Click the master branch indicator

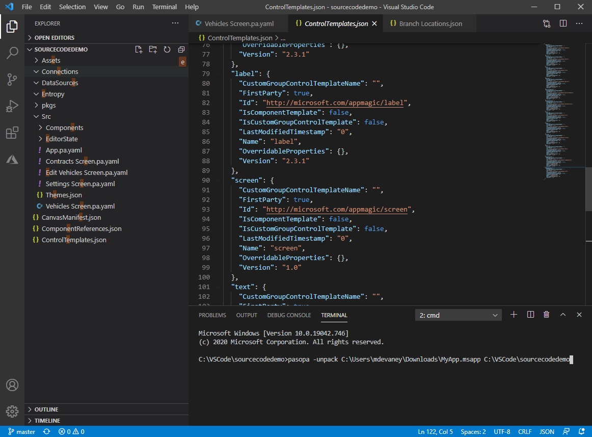[21, 431]
